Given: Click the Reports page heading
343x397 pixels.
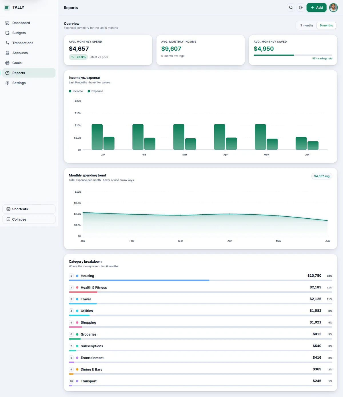Looking at the screenshot, I should (71, 8).
